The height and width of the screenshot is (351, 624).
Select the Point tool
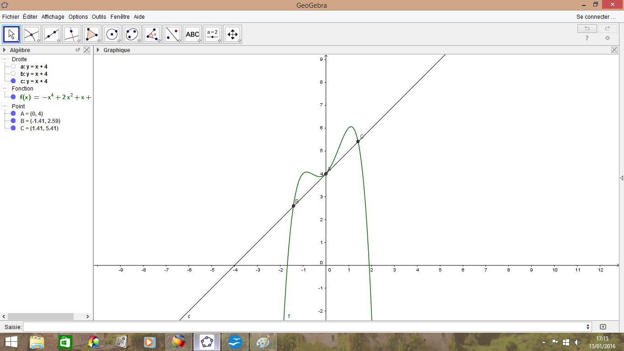32,34
